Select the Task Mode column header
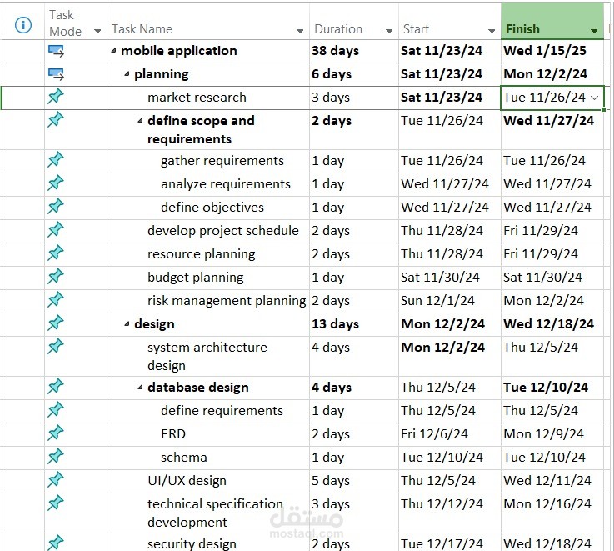The height and width of the screenshot is (551, 614). pyautogui.click(x=76, y=21)
